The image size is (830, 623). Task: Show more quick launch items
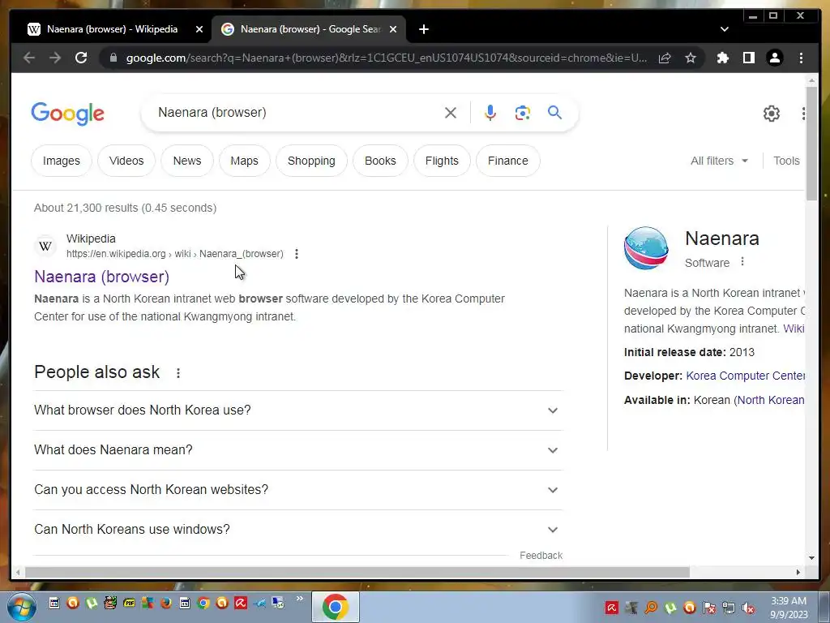coord(300,599)
